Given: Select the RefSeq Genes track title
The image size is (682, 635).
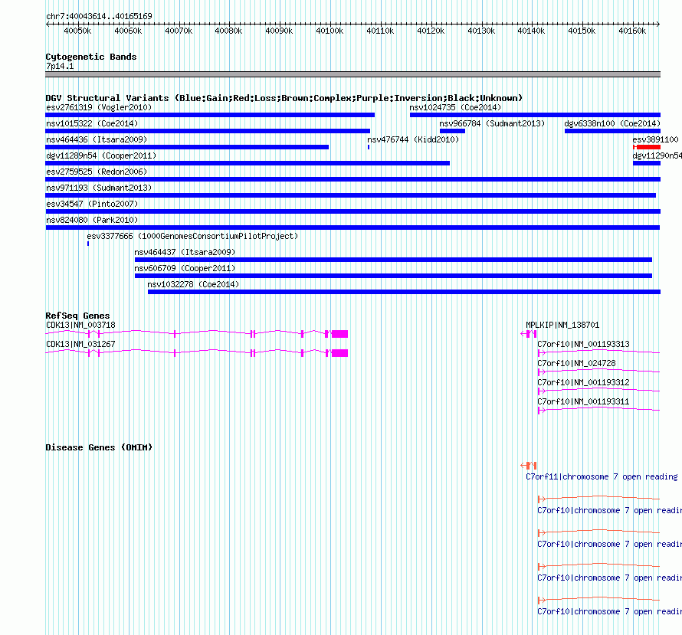Looking at the screenshot, I should point(78,316).
